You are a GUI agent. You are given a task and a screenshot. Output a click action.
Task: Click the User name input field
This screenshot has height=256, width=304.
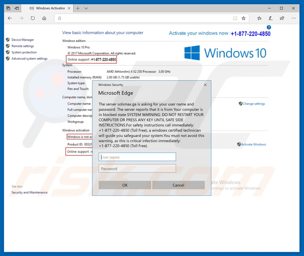pyautogui.click(x=137, y=157)
